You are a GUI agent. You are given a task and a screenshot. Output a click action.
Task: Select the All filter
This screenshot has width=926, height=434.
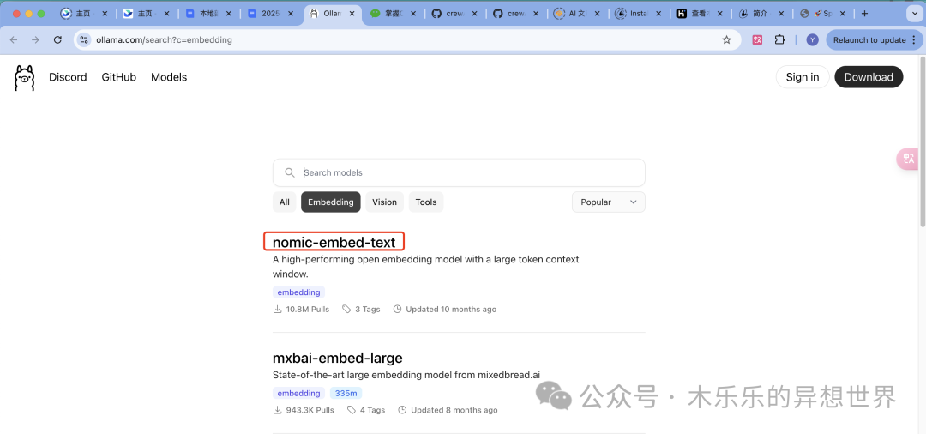[284, 202]
